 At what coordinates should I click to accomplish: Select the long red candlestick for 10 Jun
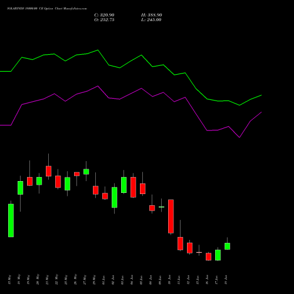click(x=171, y=216)
